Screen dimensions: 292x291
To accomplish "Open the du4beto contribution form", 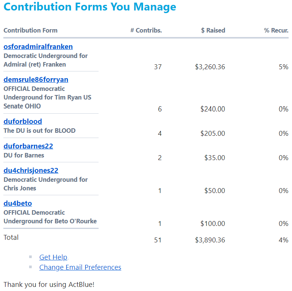I will coord(18,203).
